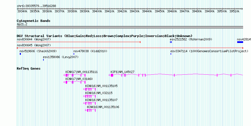Screen dimensions: 251x126
Task: Open the KCNK16|NM_001135106 gene label
Action: (x=103, y=107)
